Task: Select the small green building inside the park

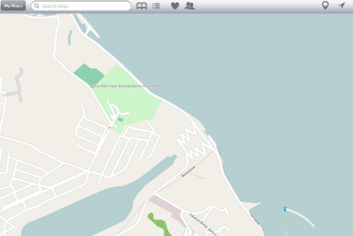Action: pyautogui.click(x=121, y=119)
